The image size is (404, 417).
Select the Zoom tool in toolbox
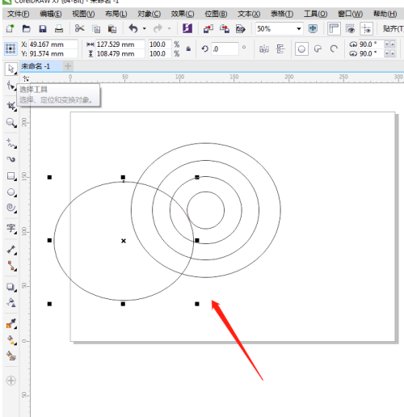point(11,123)
